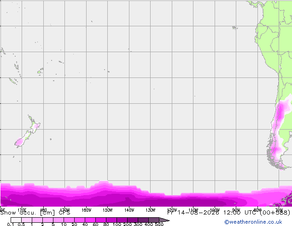Click the legend value label 0.1

[11, 224]
